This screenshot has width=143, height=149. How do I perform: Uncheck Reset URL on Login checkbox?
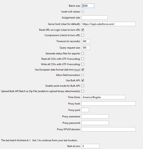pos(83,30)
